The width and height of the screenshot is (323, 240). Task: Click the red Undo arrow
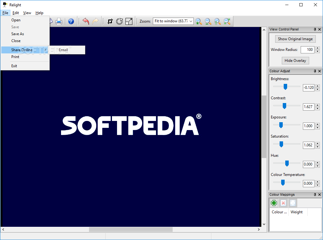[86, 21]
